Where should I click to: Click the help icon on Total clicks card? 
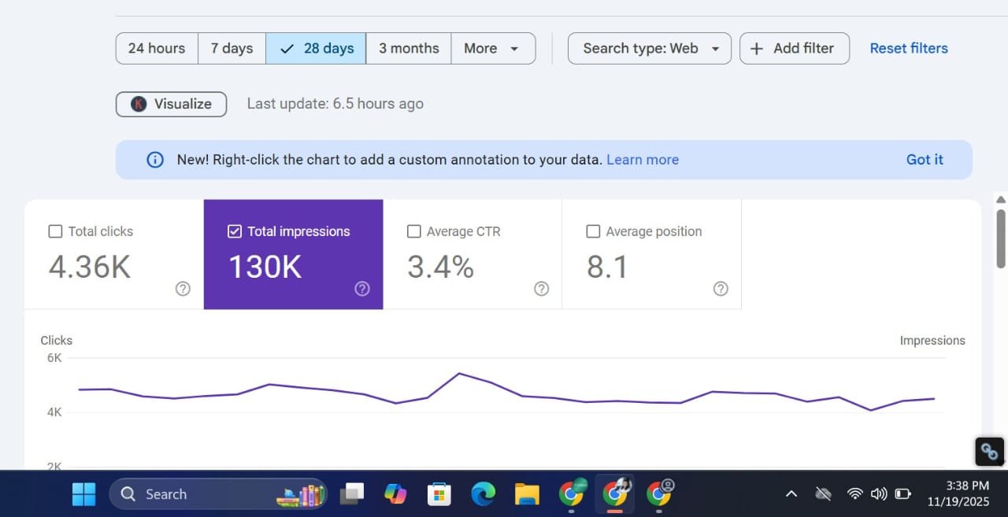tap(183, 289)
